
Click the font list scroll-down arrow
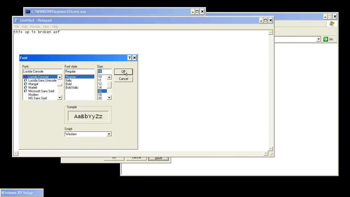60,98
